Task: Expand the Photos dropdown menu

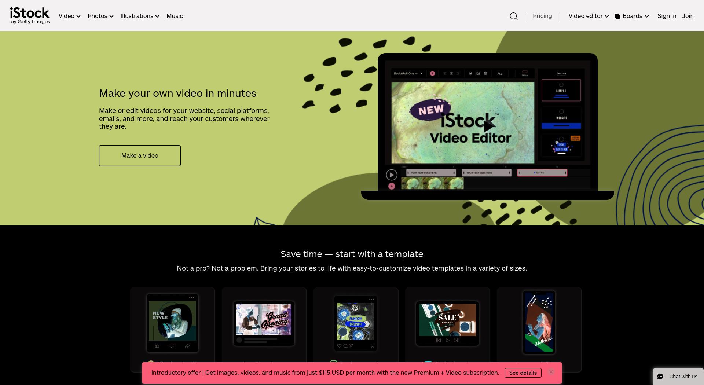Action: click(100, 16)
